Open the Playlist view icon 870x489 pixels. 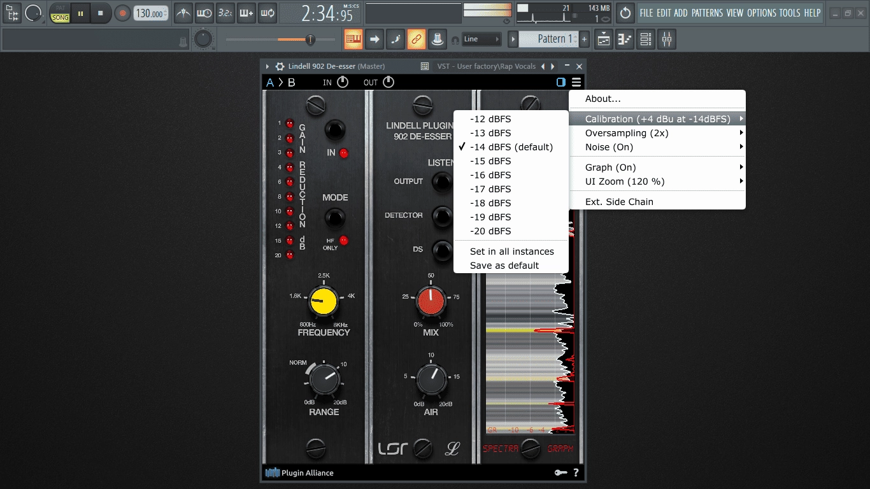click(604, 39)
